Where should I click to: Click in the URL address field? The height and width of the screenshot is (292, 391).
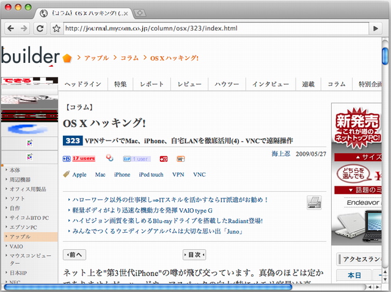pos(216,29)
